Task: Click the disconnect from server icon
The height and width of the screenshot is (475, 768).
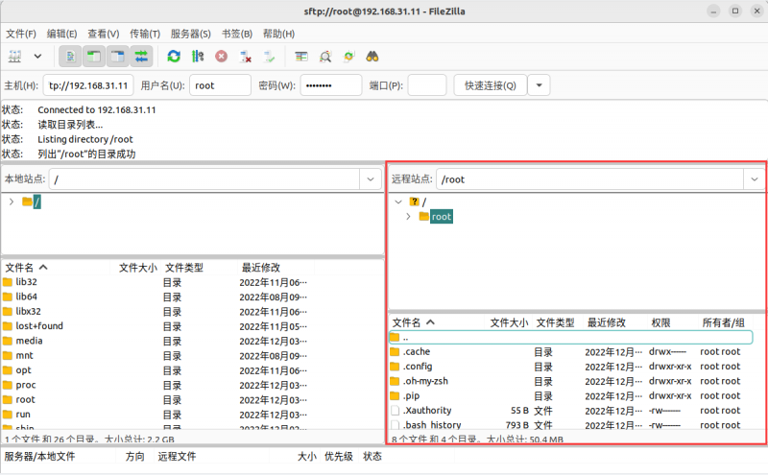Action: (246, 57)
